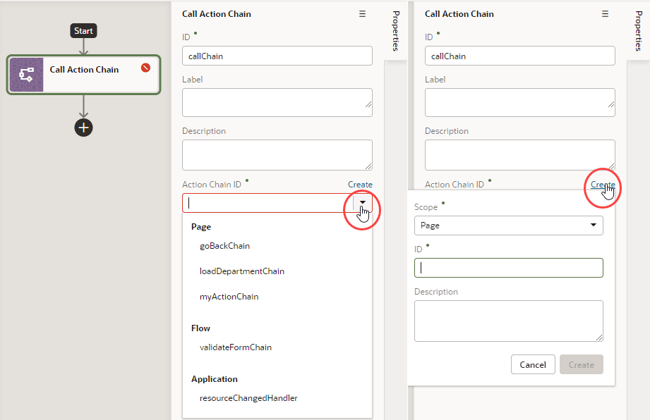The height and width of the screenshot is (420, 650).
Task: Choose validateFormChain under Flow
Action: click(236, 347)
